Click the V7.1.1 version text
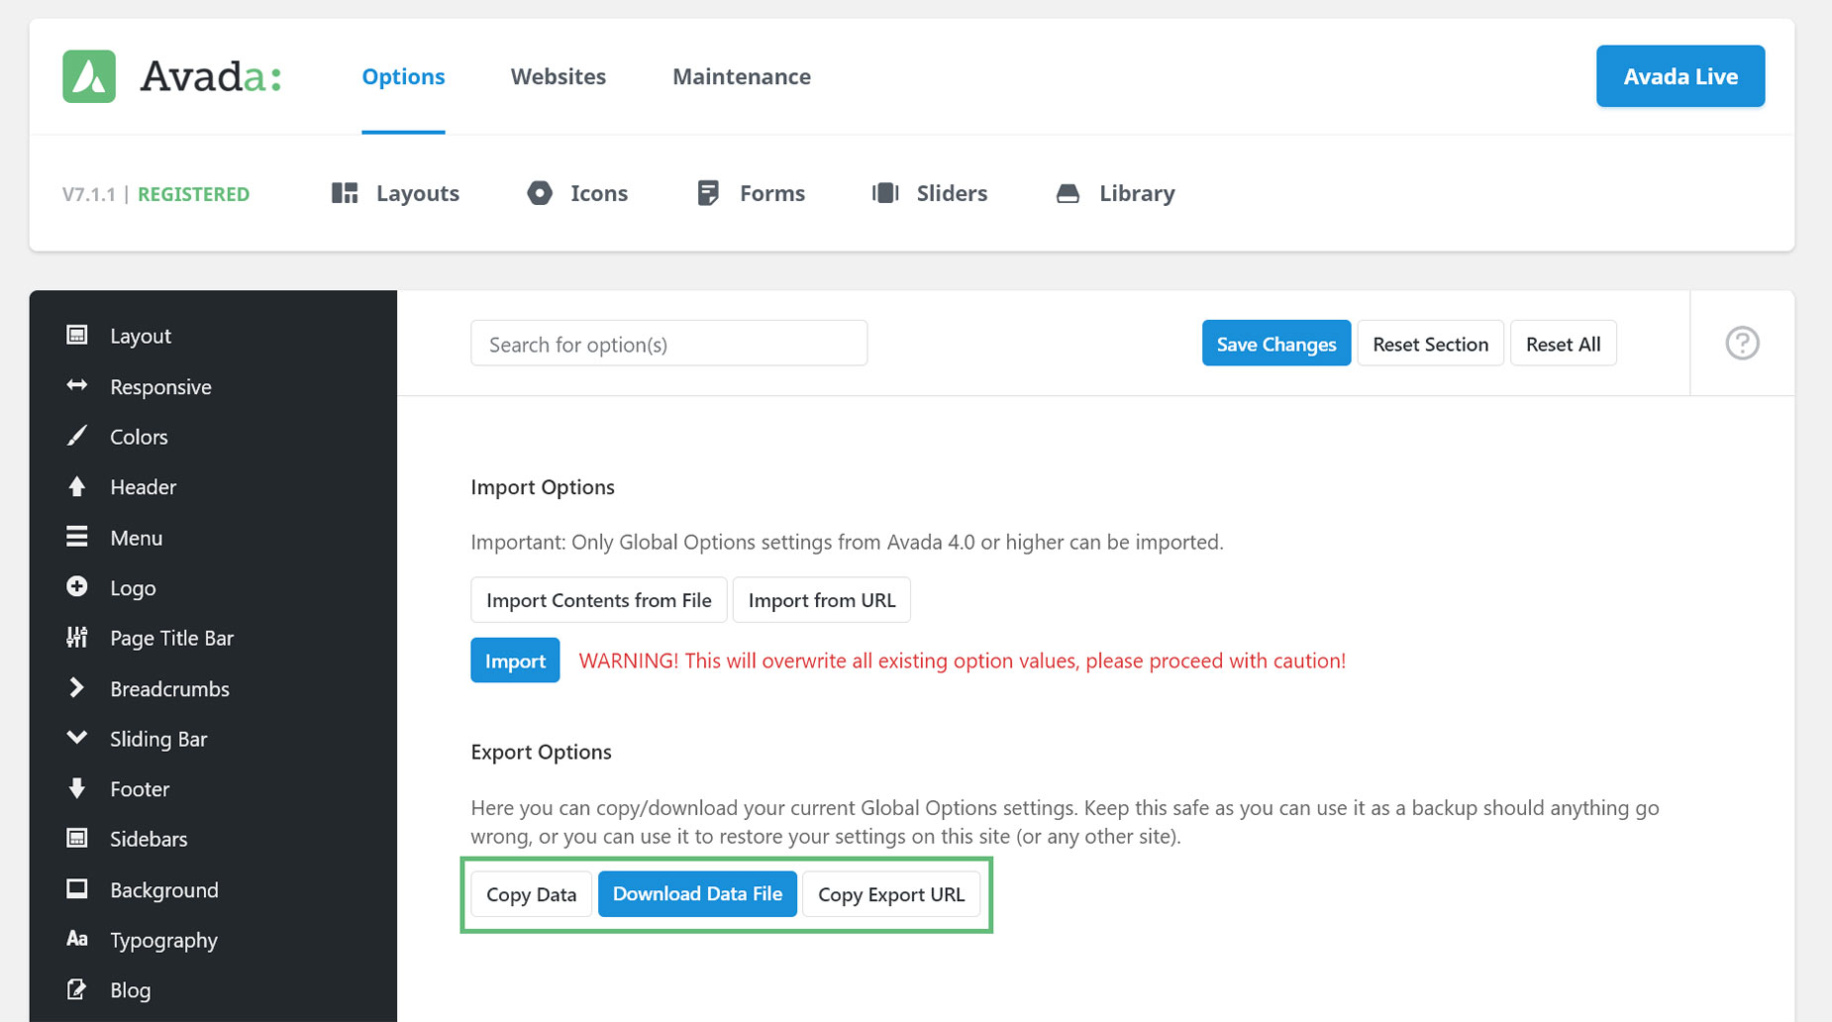1832x1022 pixels. (x=88, y=194)
